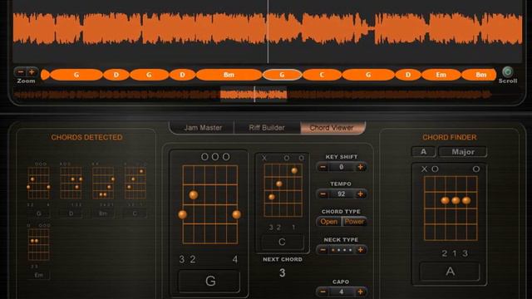Click the CHORDS DETECTED heading
Viewport: 532px width, 299px height.
click(x=86, y=137)
